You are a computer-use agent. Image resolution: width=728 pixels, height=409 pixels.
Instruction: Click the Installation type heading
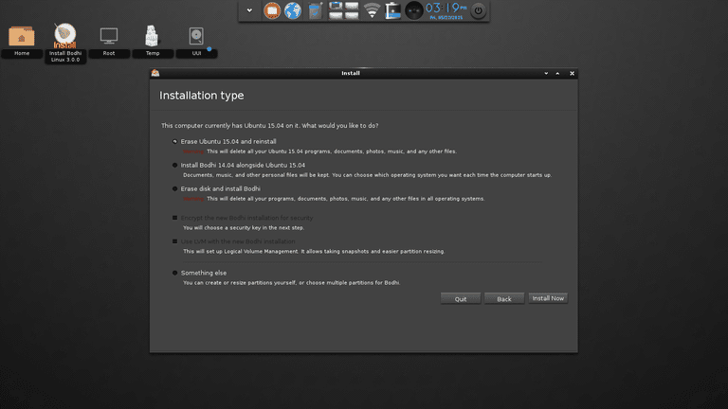point(202,96)
